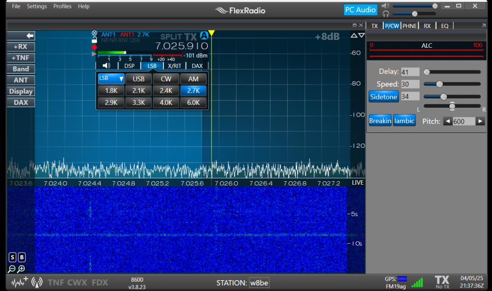This screenshot has height=291, width=492.
Task: Open the Help menu
Action: 84,6
